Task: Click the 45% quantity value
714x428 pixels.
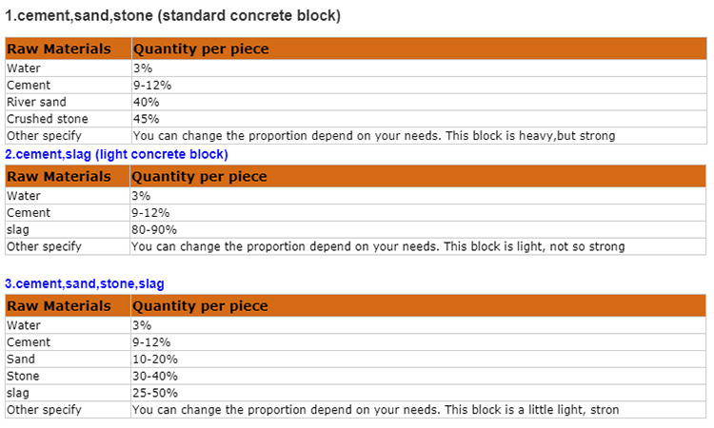Action: 146,119
